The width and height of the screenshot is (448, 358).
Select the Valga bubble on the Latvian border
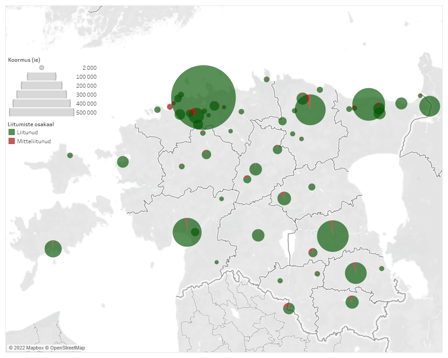(x=289, y=309)
